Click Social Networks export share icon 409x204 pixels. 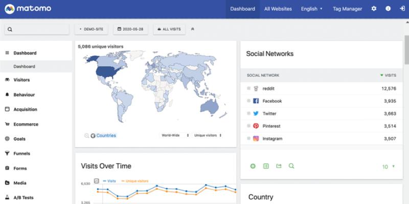click(279, 166)
